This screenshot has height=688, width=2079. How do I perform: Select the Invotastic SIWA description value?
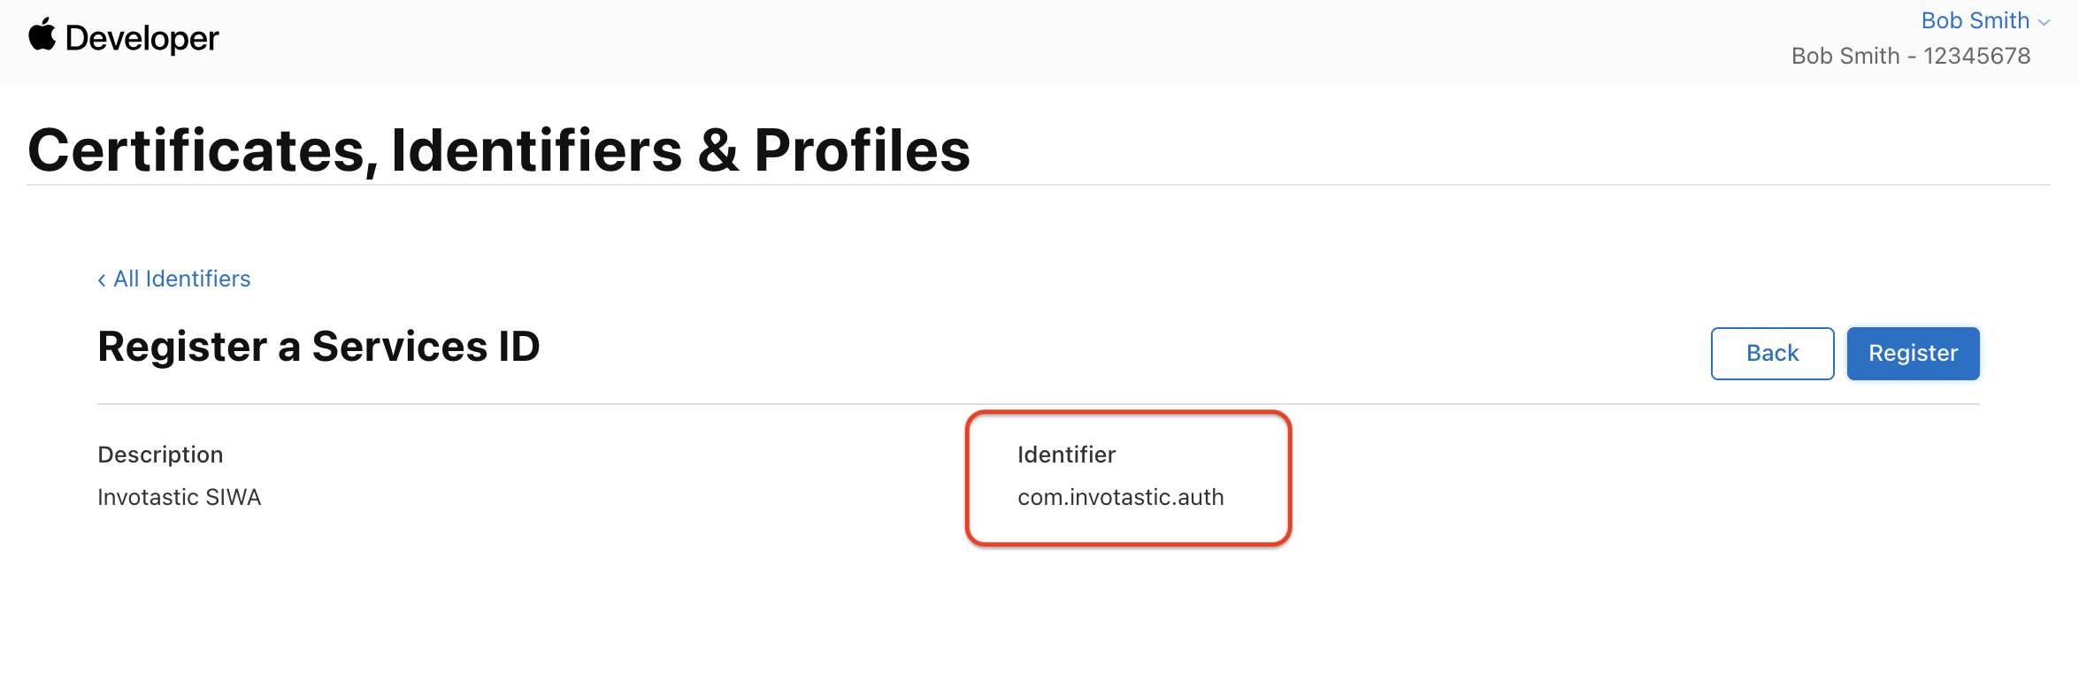[x=180, y=497]
